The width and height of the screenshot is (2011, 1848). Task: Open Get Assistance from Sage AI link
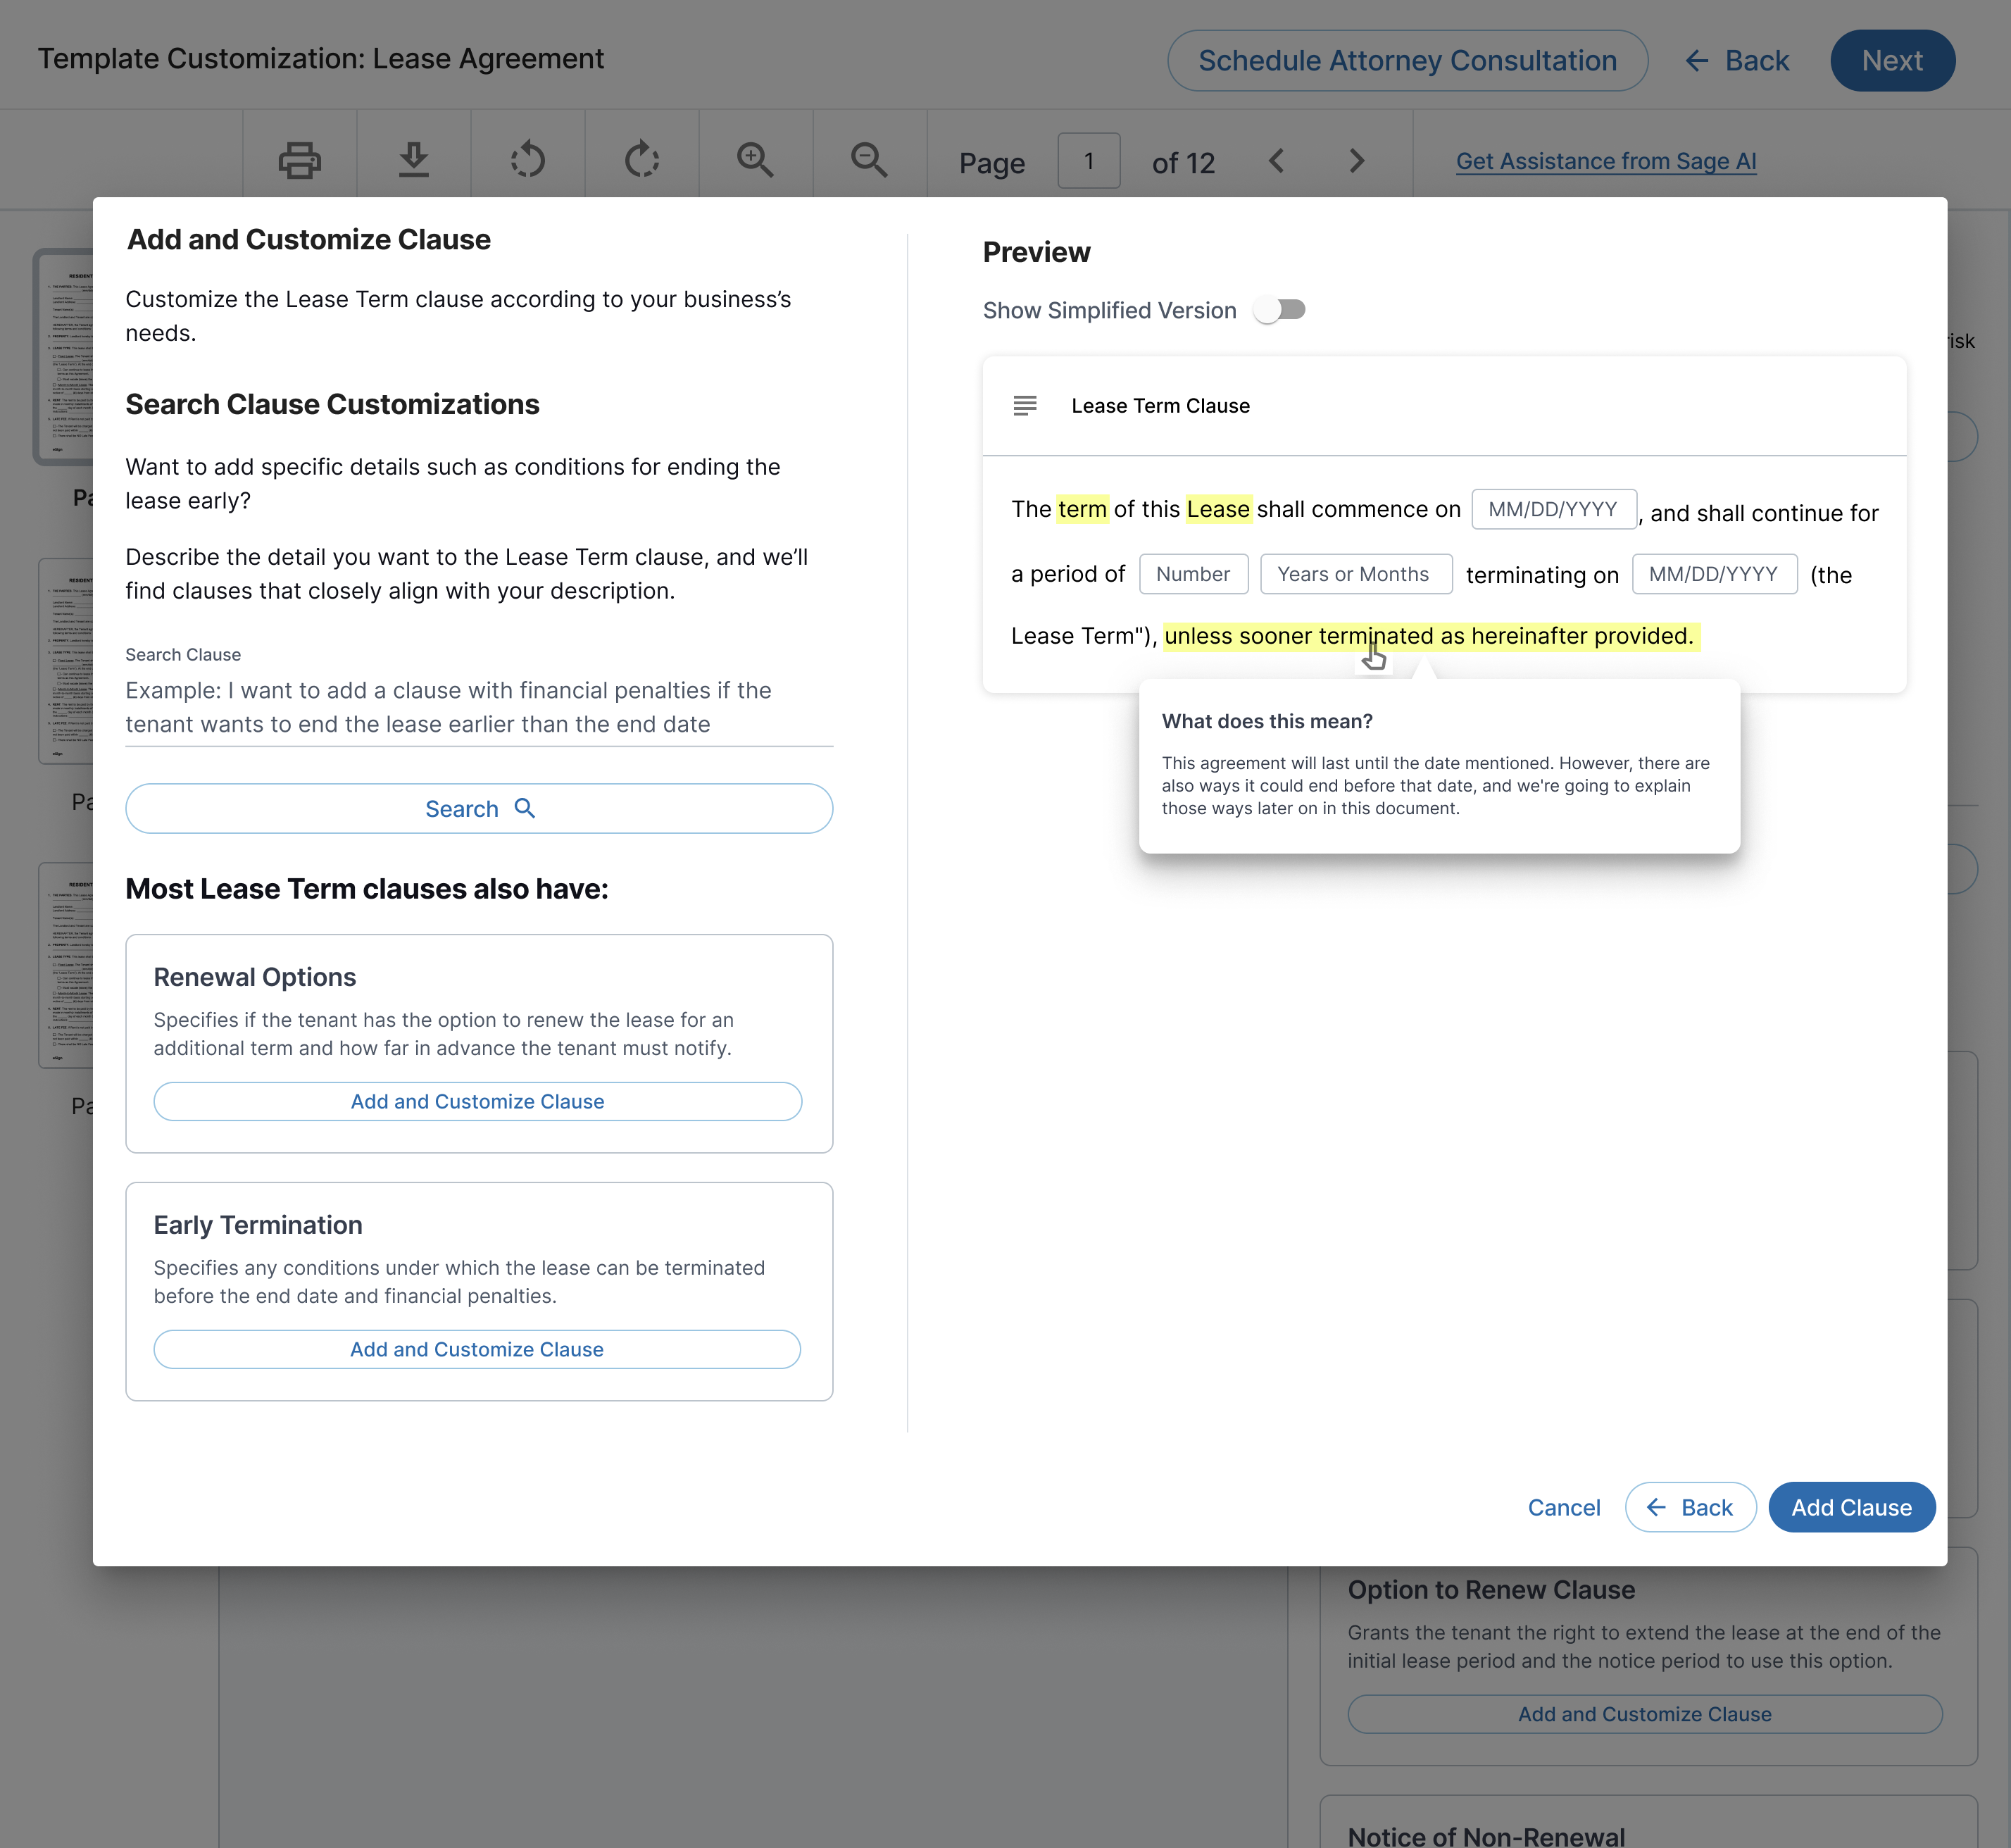(1605, 161)
